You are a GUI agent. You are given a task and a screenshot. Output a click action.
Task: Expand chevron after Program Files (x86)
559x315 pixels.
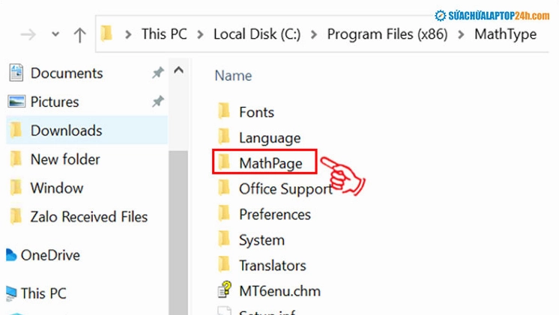point(462,34)
